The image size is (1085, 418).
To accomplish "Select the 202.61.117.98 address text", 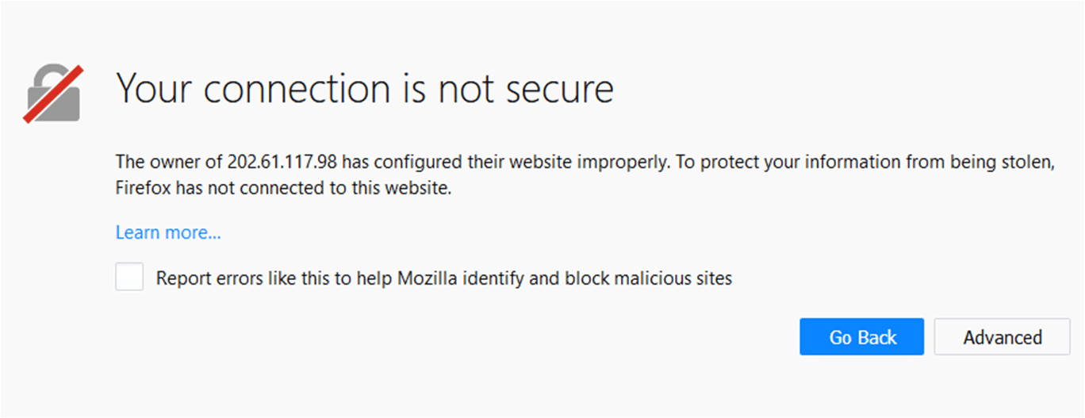I will click(x=282, y=162).
